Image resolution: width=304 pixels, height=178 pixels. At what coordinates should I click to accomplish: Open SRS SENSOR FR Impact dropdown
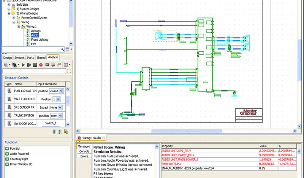pos(60,107)
